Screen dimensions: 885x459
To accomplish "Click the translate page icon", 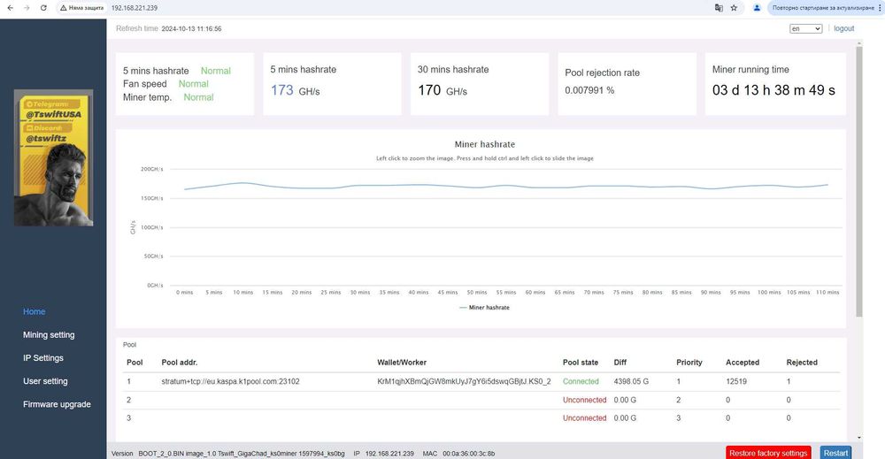I will click(x=719, y=8).
